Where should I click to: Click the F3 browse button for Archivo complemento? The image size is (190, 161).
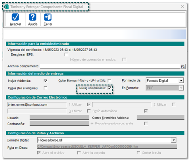[182, 67]
